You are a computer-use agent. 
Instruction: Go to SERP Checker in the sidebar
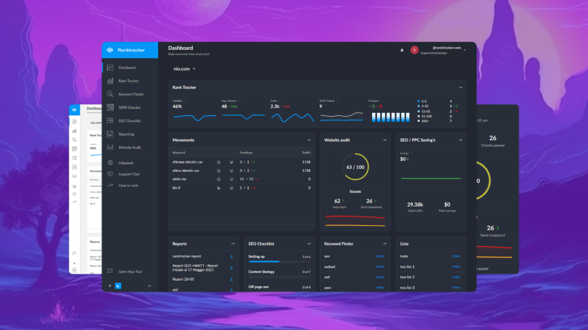coord(130,107)
